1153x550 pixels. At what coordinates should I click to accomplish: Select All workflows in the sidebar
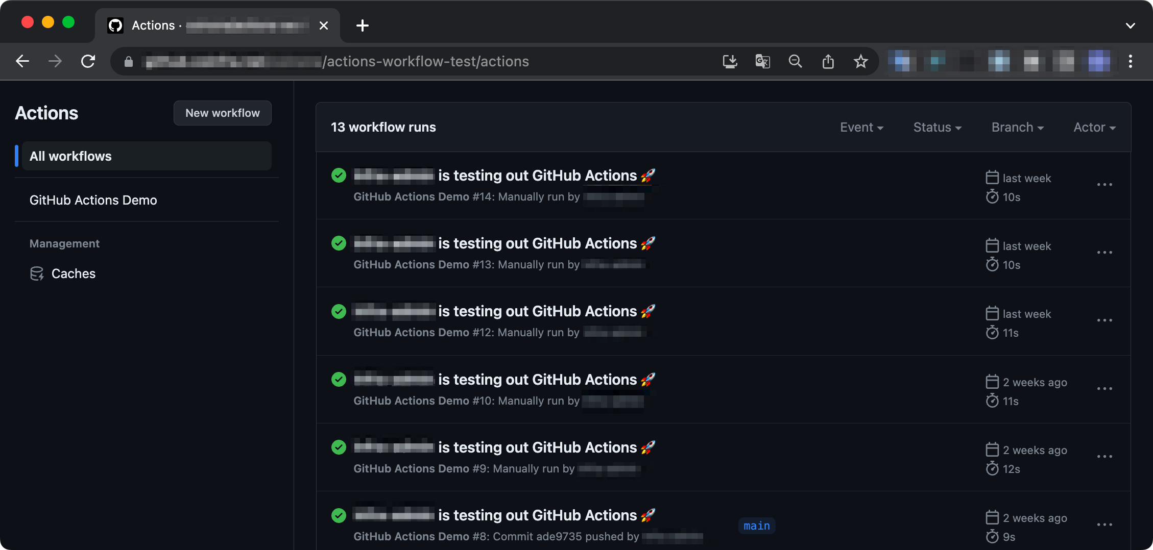click(70, 156)
